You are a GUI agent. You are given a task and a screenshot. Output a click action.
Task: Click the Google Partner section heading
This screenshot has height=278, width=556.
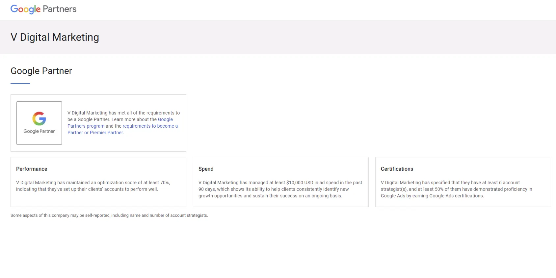(41, 71)
